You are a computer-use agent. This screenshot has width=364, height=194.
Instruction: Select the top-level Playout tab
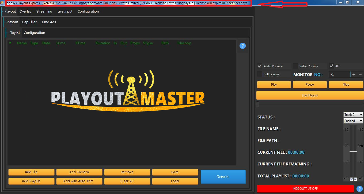10,11
